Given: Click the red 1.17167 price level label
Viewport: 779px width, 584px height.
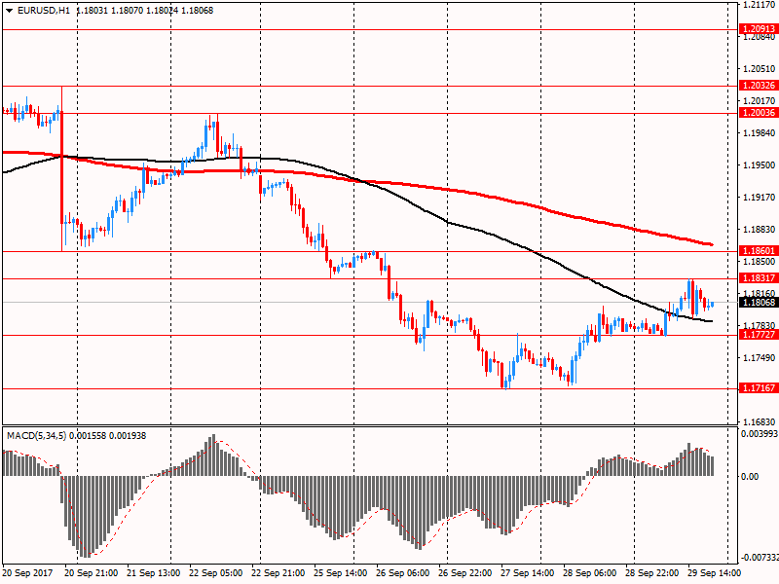Looking at the screenshot, I should coord(759,387).
